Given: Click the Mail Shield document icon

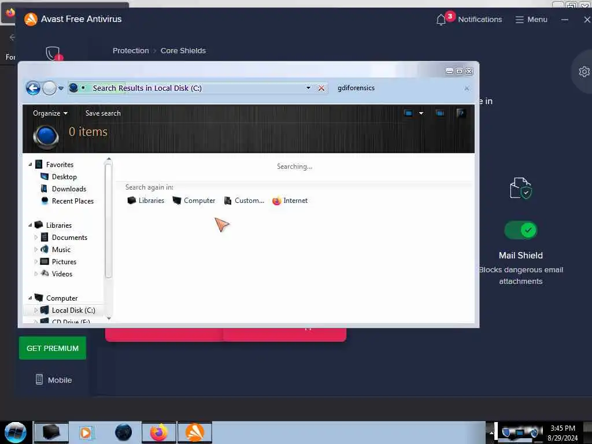Looking at the screenshot, I should [521, 188].
